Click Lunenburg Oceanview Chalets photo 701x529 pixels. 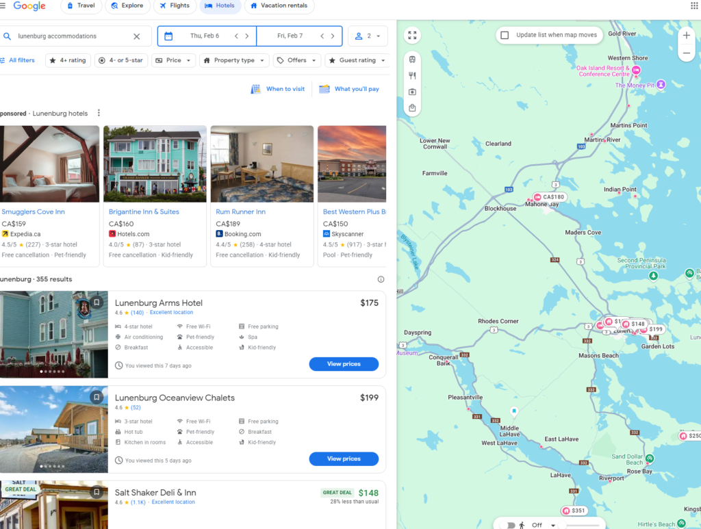coord(54,429)
